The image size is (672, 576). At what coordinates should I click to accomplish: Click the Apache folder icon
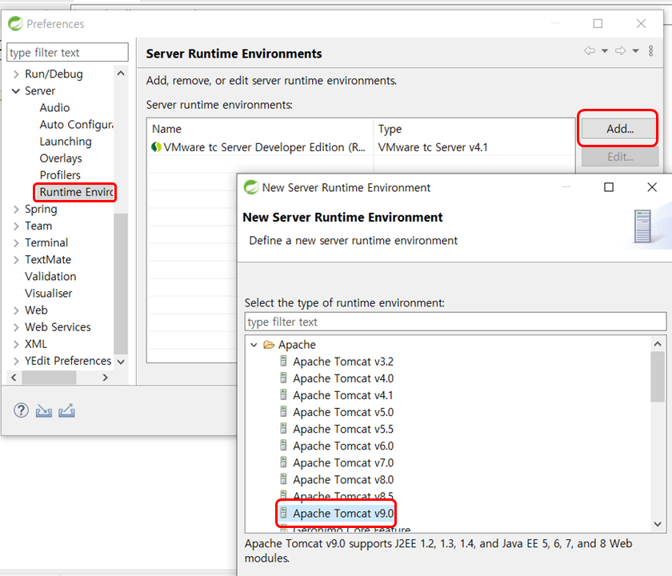pyautogui.click(x=269, y=345)
